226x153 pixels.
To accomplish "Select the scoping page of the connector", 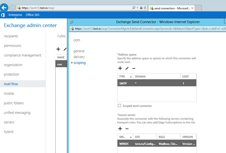I will [79, 63].
